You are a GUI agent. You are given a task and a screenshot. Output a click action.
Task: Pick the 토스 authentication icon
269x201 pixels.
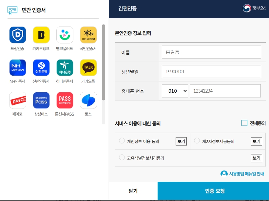(x=88, y=100)
